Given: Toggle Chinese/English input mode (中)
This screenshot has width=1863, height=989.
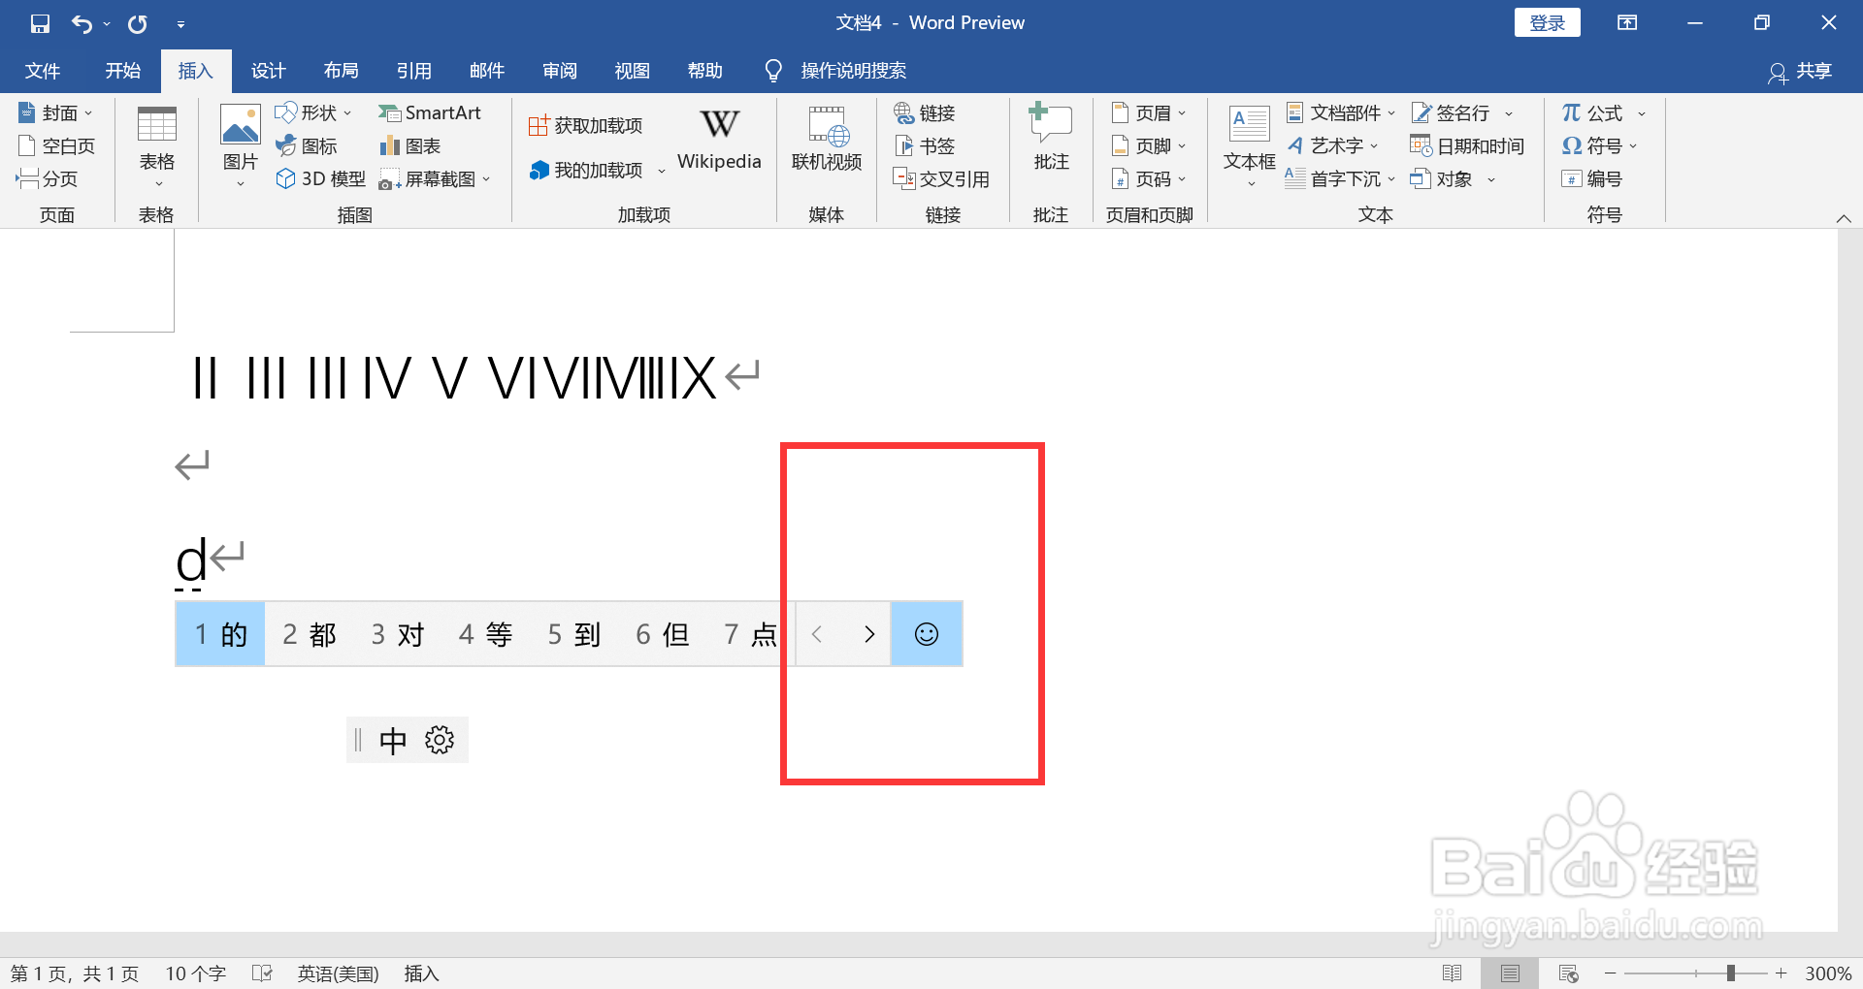Looking at the screenshot, I should (392, 741).
